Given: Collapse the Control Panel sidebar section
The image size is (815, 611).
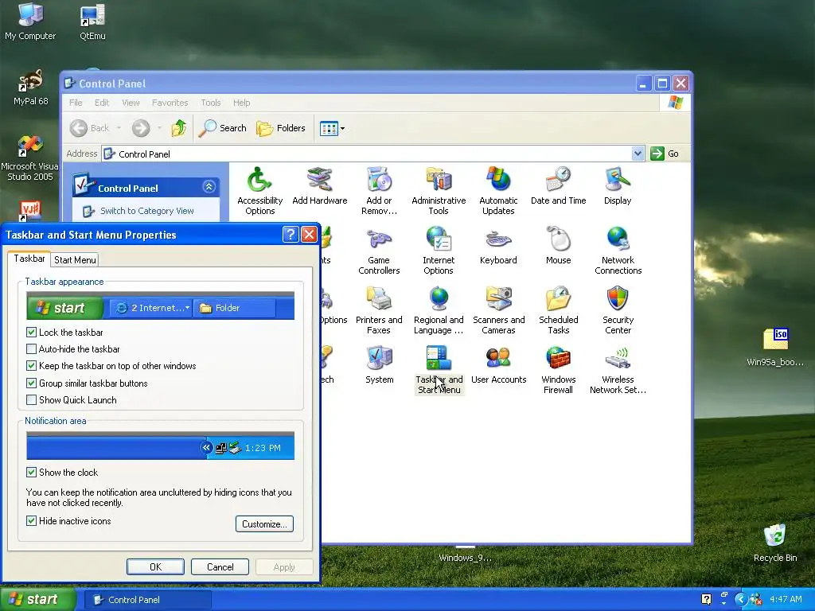Looking at the screenshot, I should (209, 186).
